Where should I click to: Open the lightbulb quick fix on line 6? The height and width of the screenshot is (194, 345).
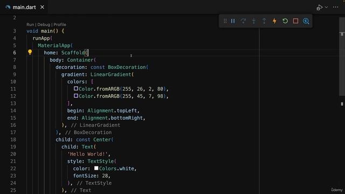[30, 52]
